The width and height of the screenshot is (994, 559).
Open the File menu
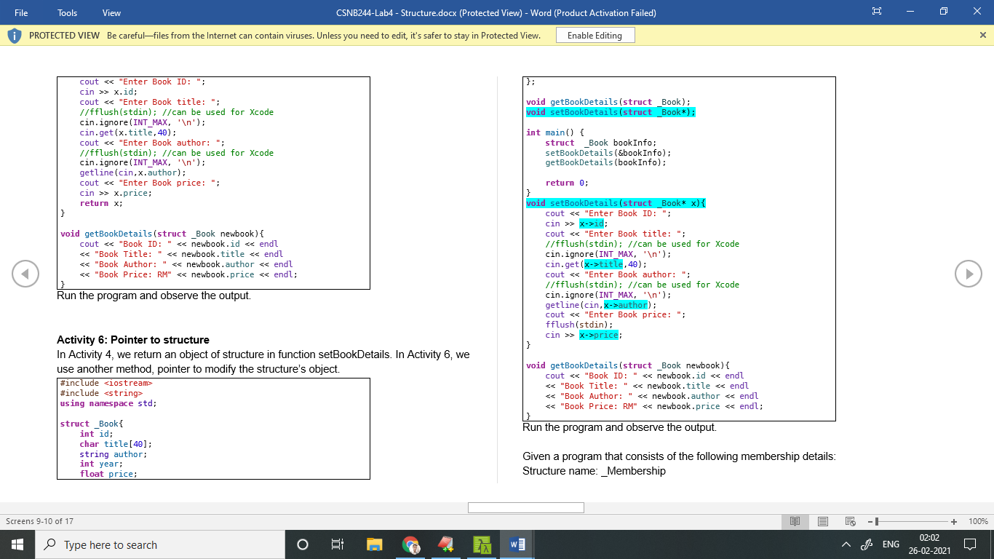(21, 12)
